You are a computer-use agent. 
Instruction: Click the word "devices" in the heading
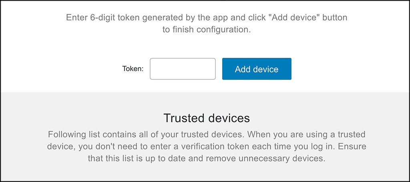pos(229,118)
